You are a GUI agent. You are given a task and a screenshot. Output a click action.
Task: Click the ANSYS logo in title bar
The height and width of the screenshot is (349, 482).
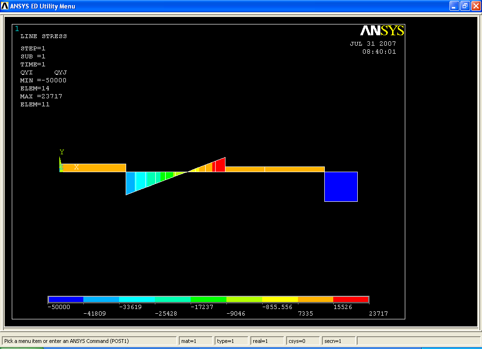tap(5, 6)
